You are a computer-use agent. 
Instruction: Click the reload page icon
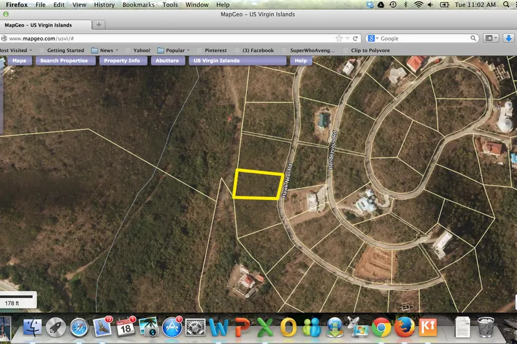coord(355,38)
